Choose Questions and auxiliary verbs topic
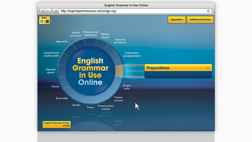The width and height of the screenshot is (252, 142). [x=51, y=54]
